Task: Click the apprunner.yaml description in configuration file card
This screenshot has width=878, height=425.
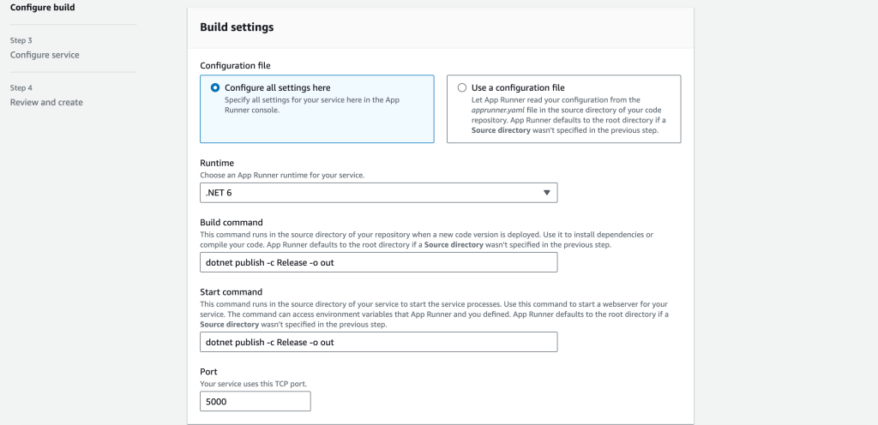Action: click(564, 116)
